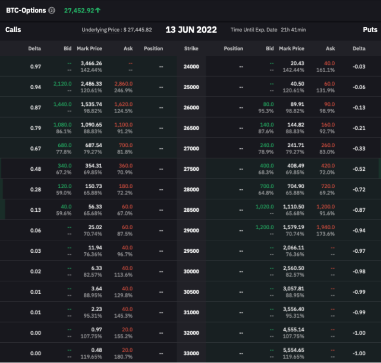Open the BTC-Options title
381x363 pixels.
coord(26,10)
